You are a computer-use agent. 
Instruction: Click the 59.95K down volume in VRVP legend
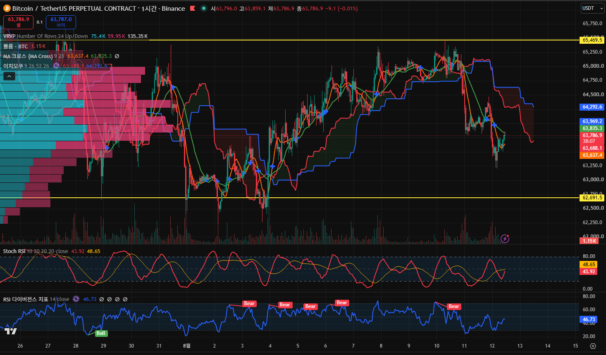coord(117,36)
